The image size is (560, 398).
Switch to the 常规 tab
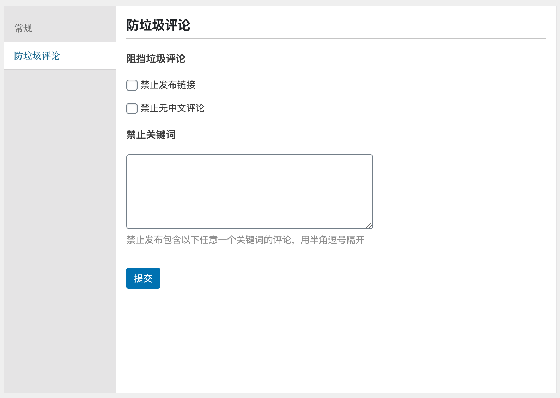coord(60,28)
